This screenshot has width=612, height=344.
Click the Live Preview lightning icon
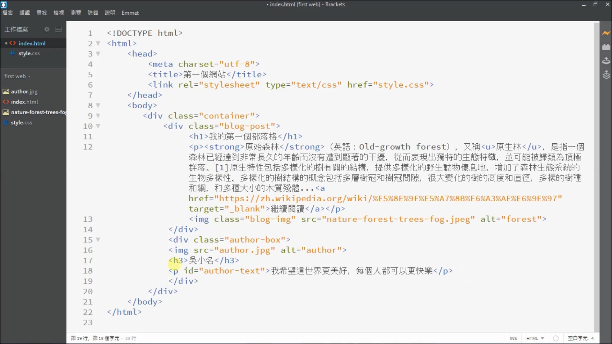coord(606,33)
